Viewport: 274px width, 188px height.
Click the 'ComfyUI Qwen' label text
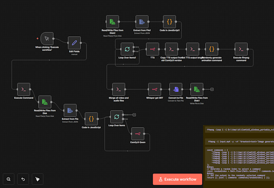[x=138, y=142]
